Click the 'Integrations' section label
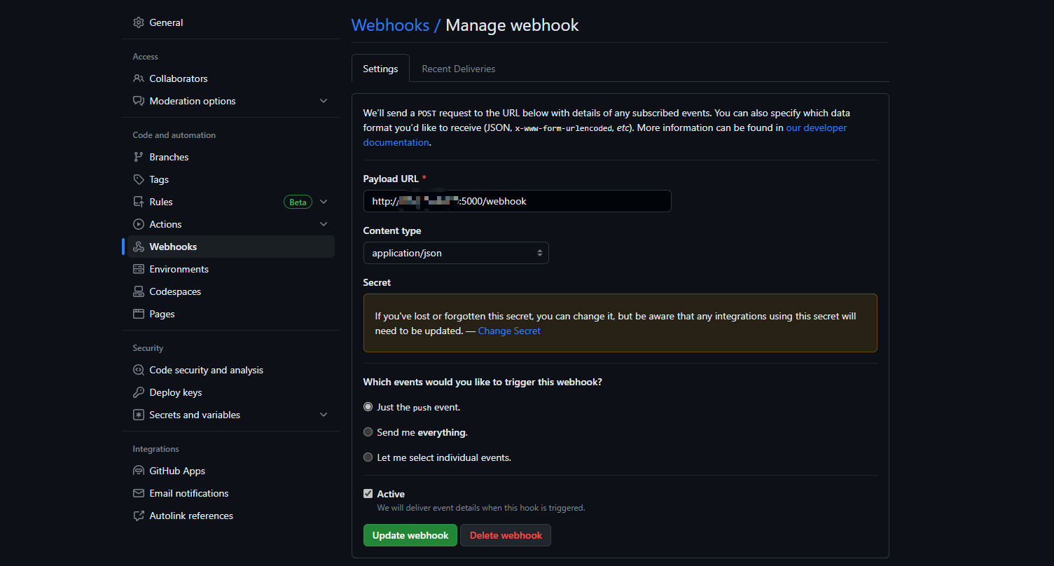 [x=156, y=449]
